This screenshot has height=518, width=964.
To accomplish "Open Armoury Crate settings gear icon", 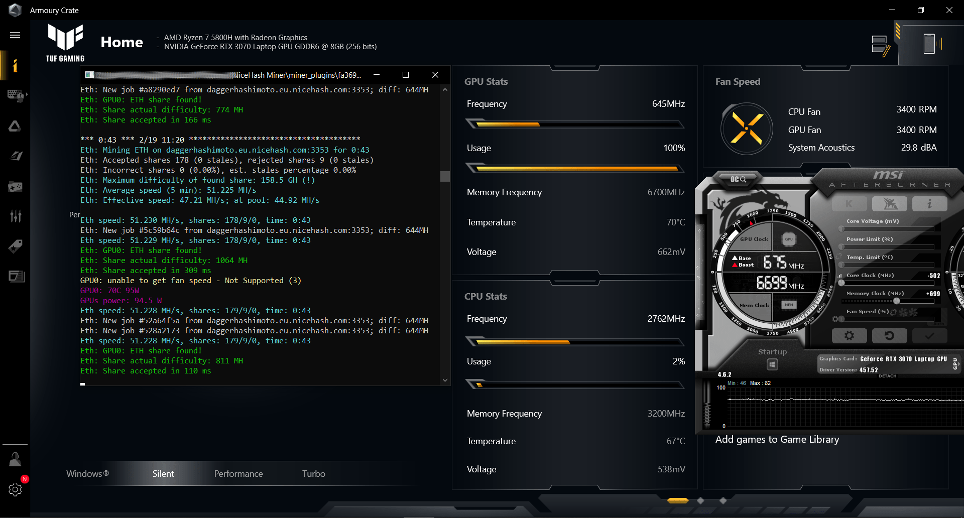I will pos(15,489).
